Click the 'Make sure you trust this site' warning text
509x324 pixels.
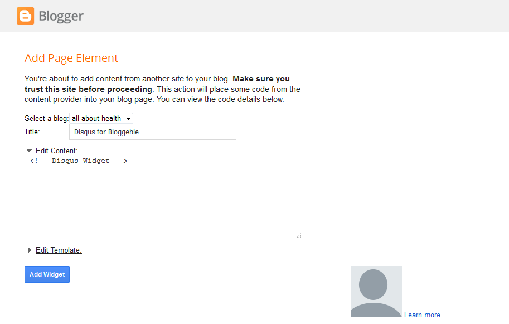[157, 84]
